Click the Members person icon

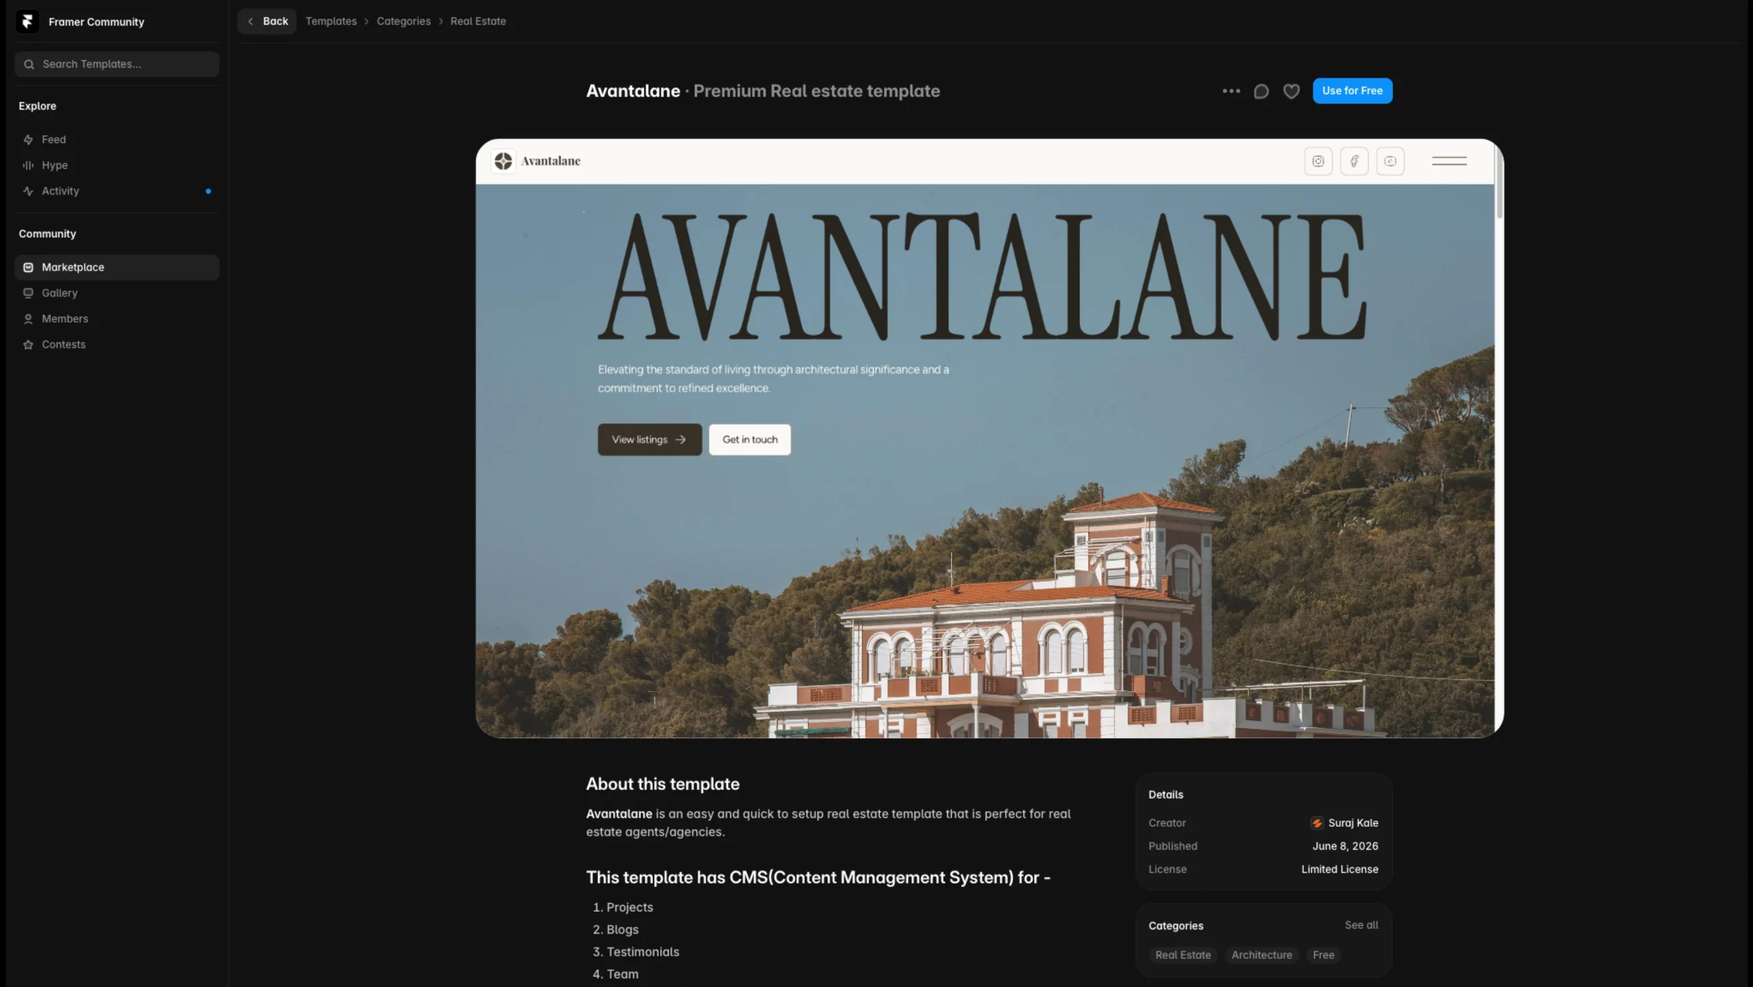point(28,319)
